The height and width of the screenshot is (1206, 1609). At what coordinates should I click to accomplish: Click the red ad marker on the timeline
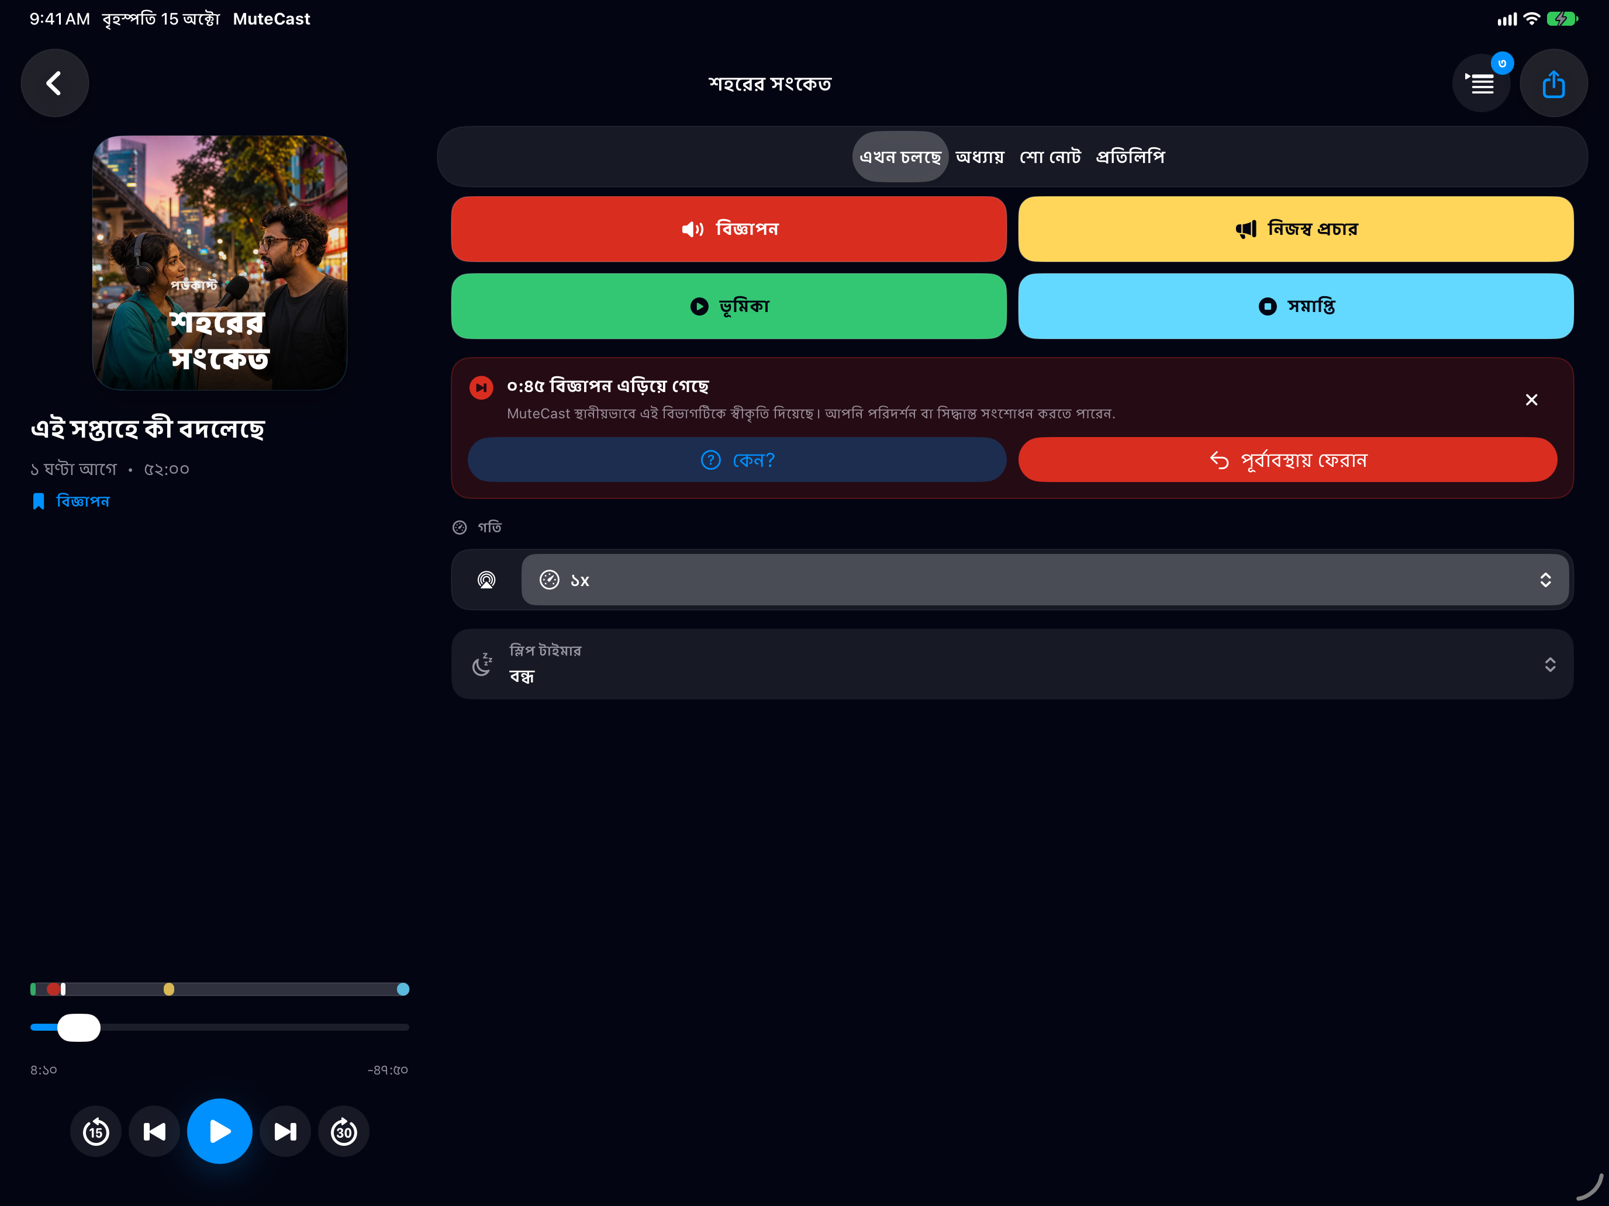tap(54, 989)
